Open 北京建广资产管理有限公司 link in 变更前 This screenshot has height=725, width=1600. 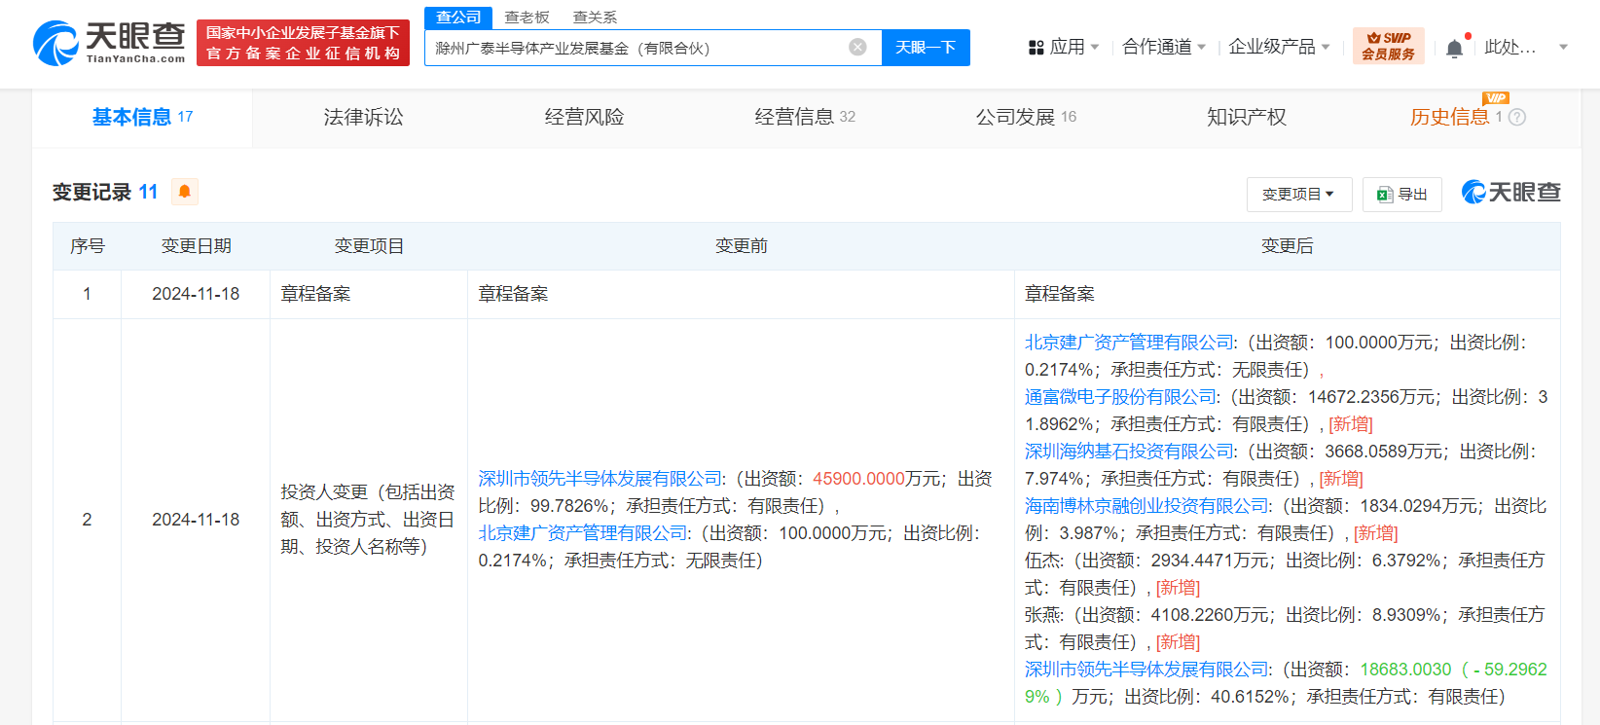click(x=583, y=533)
